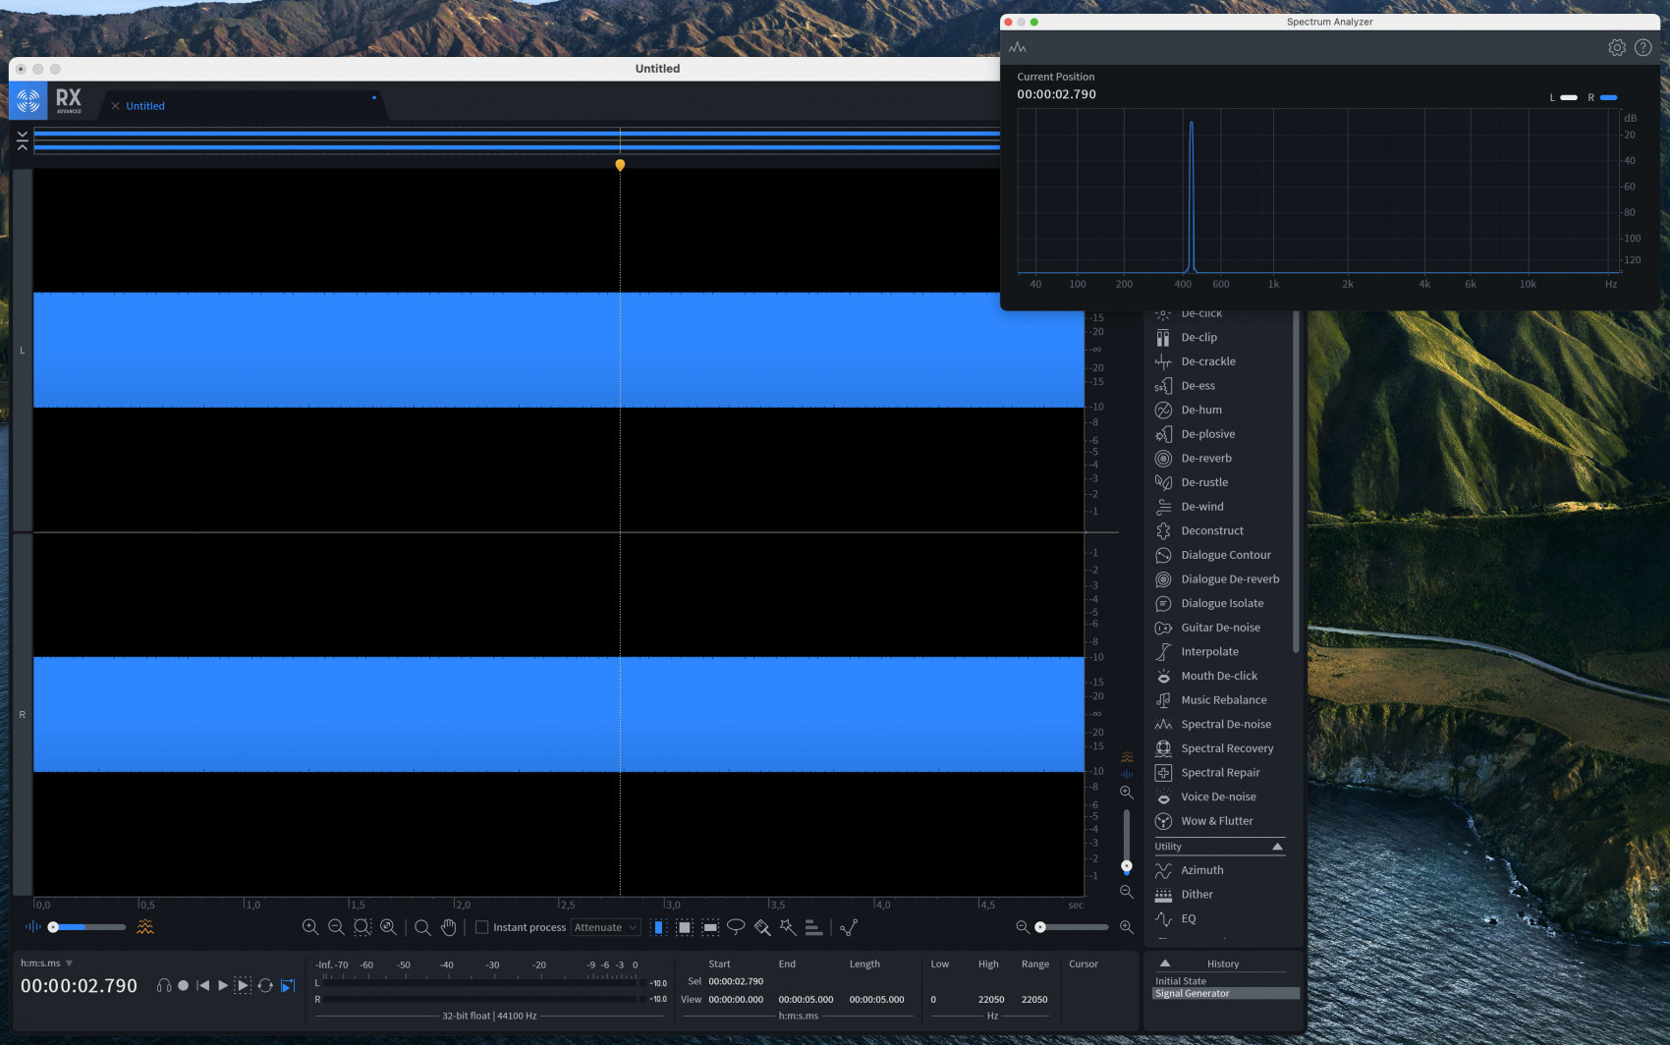The width and height of the screenshot is (1670, 1045).
Task: Open the Dialogue Isolate module
Action: (1221, 603)
